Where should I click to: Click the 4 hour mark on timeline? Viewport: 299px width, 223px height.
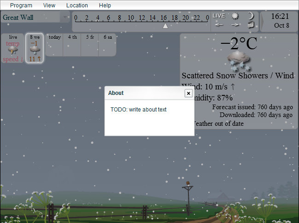click(98, 18)
